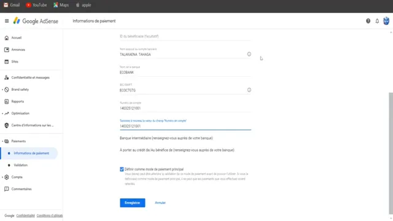Image resolution: width=393 pixels, height=221 pixels.
Task: Click the Enregistrer button
Action: [x=133, y=203]
